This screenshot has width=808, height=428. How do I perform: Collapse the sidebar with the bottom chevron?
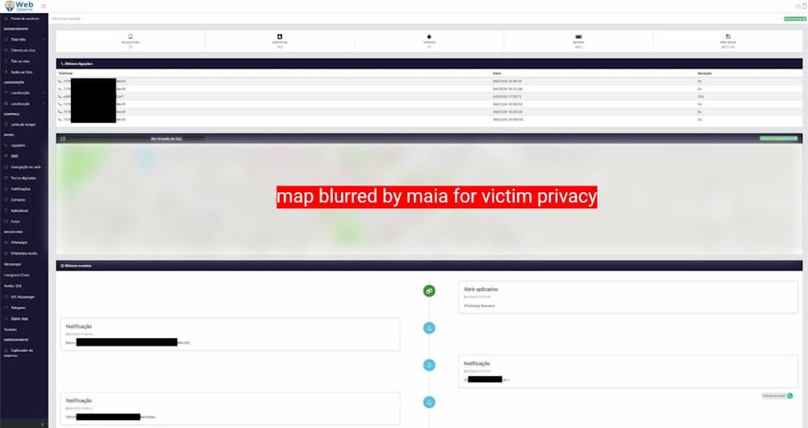tap(42, 424)
